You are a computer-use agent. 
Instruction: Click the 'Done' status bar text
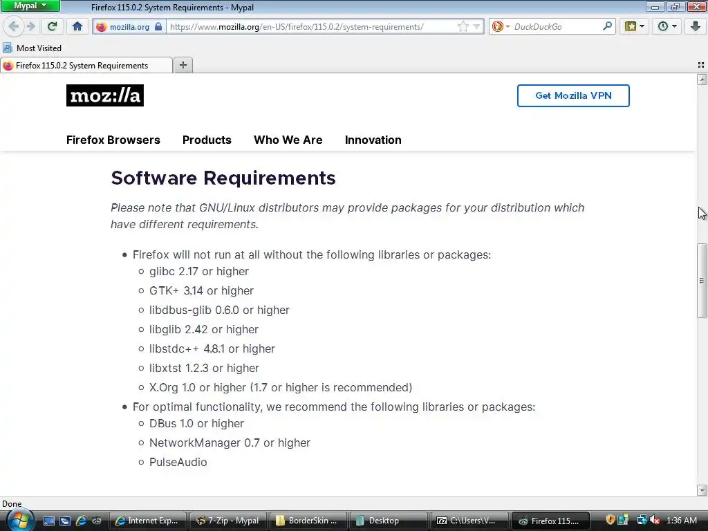(12, 504)
